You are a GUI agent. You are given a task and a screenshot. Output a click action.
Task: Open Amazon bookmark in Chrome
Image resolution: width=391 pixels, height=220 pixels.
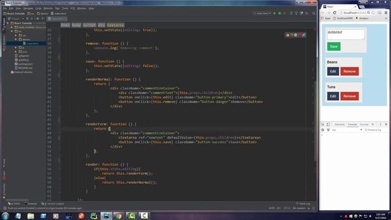pos(362,18)
